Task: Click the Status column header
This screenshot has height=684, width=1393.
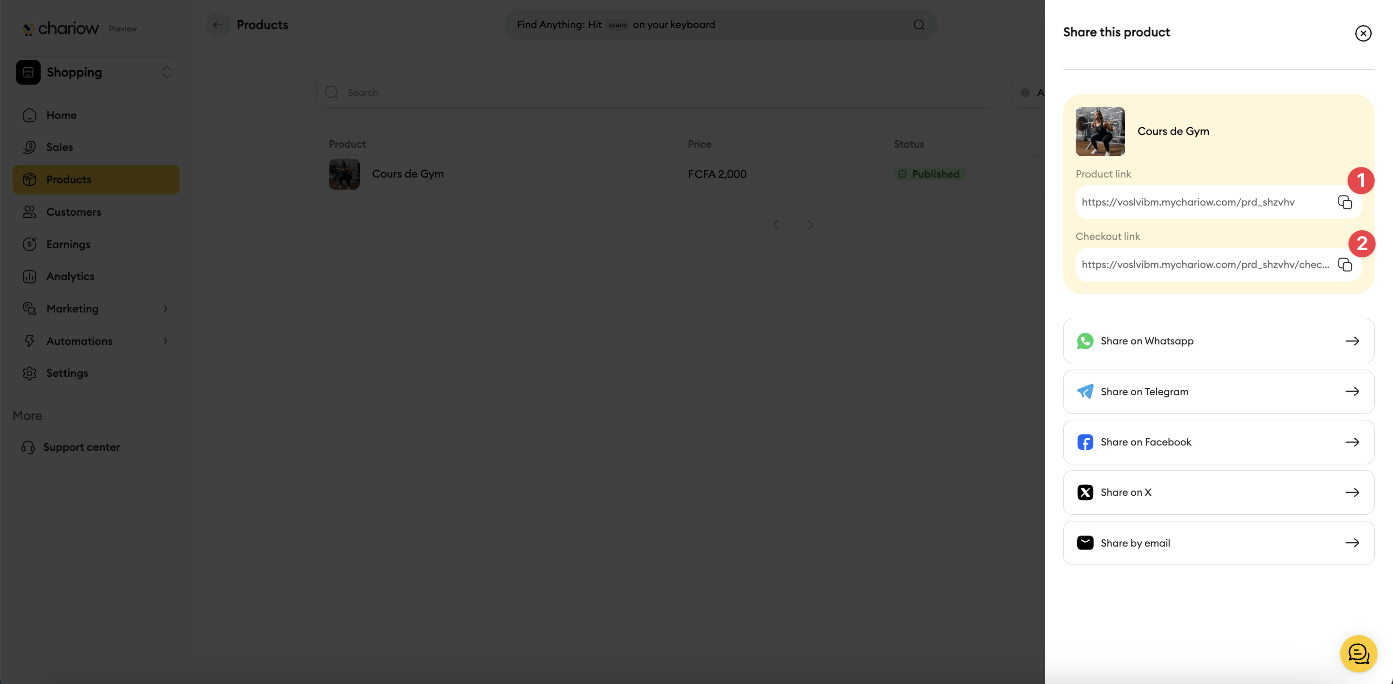Action: [908, 144]
